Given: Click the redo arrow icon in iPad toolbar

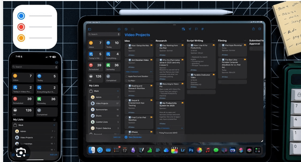Looking at the screenshot, I should click(x=132, y=29).
